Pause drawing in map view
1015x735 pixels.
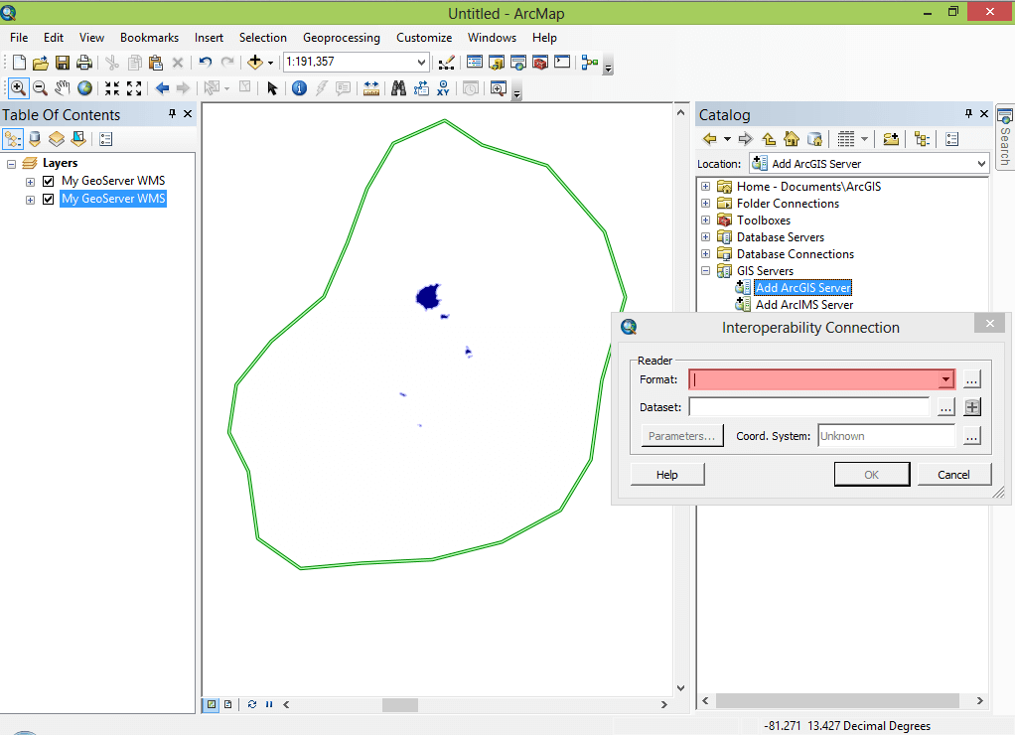click(x=269, y=704)
